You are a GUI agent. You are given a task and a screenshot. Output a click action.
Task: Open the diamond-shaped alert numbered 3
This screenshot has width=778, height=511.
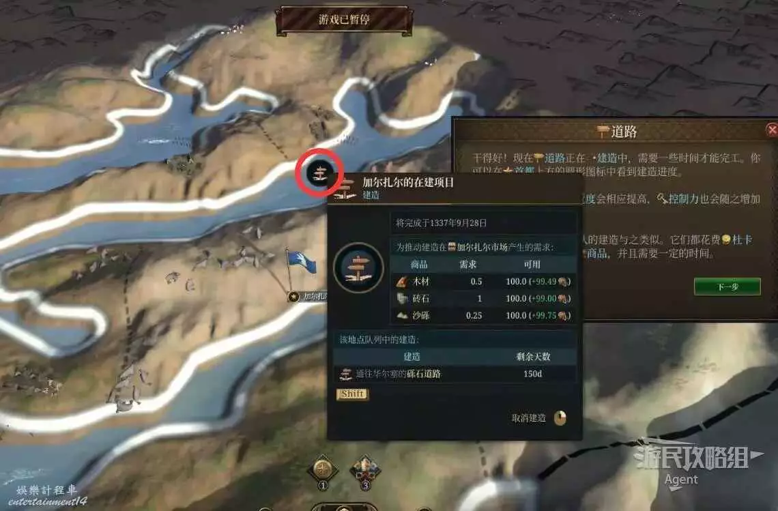coord(365,470)
